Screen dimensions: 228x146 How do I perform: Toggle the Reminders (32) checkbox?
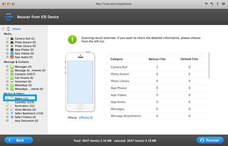point(7,106)
